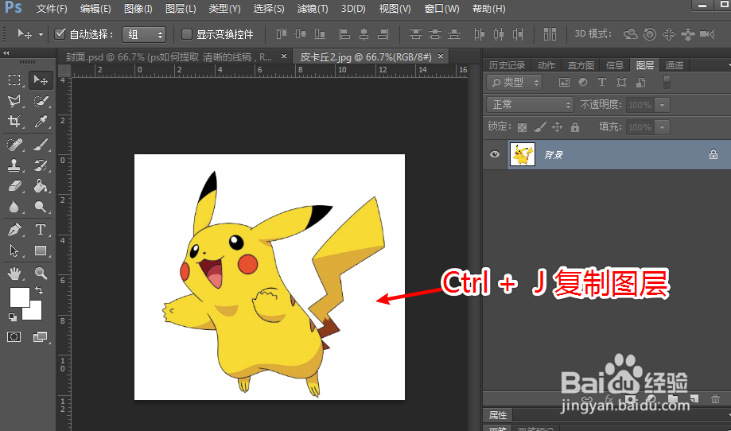Swap foreground and background colors
This screenshot has width=731, height=431.
tap(39, 290)
